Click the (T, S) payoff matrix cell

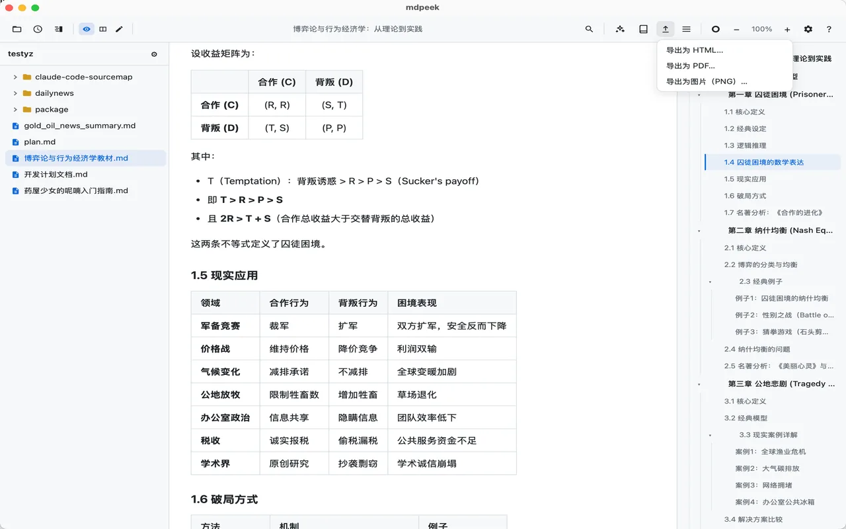pyautogui.click(x=277, y=128)
